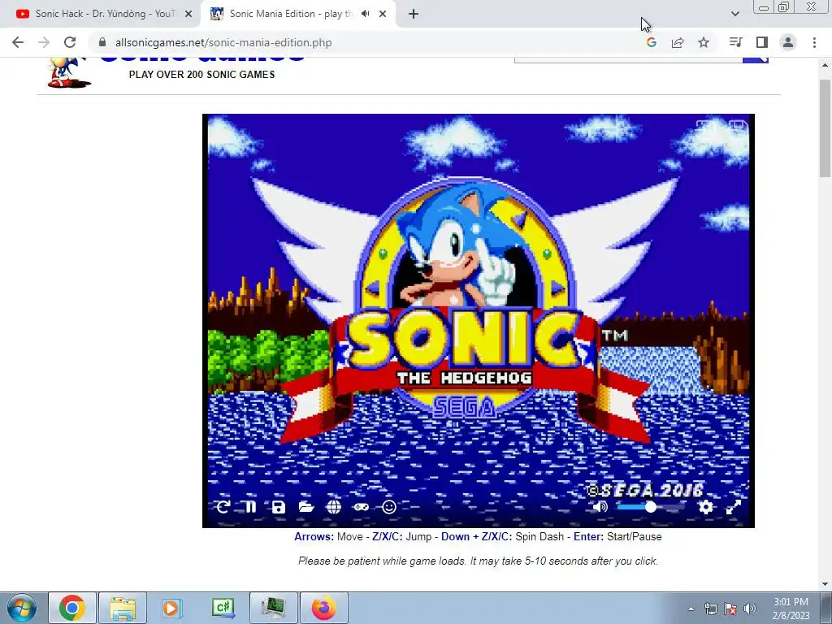The width and height of the screenshot is (832, 624).
Task: Open Windows Explorer from the taskbar
Action: 123,608
